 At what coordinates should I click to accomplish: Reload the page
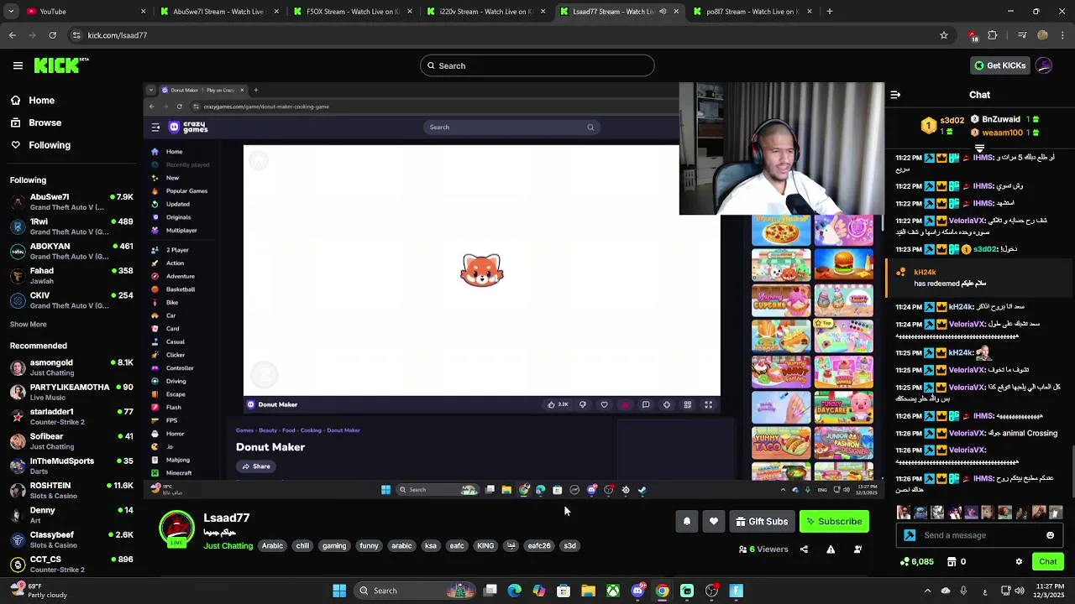[53, 35]
